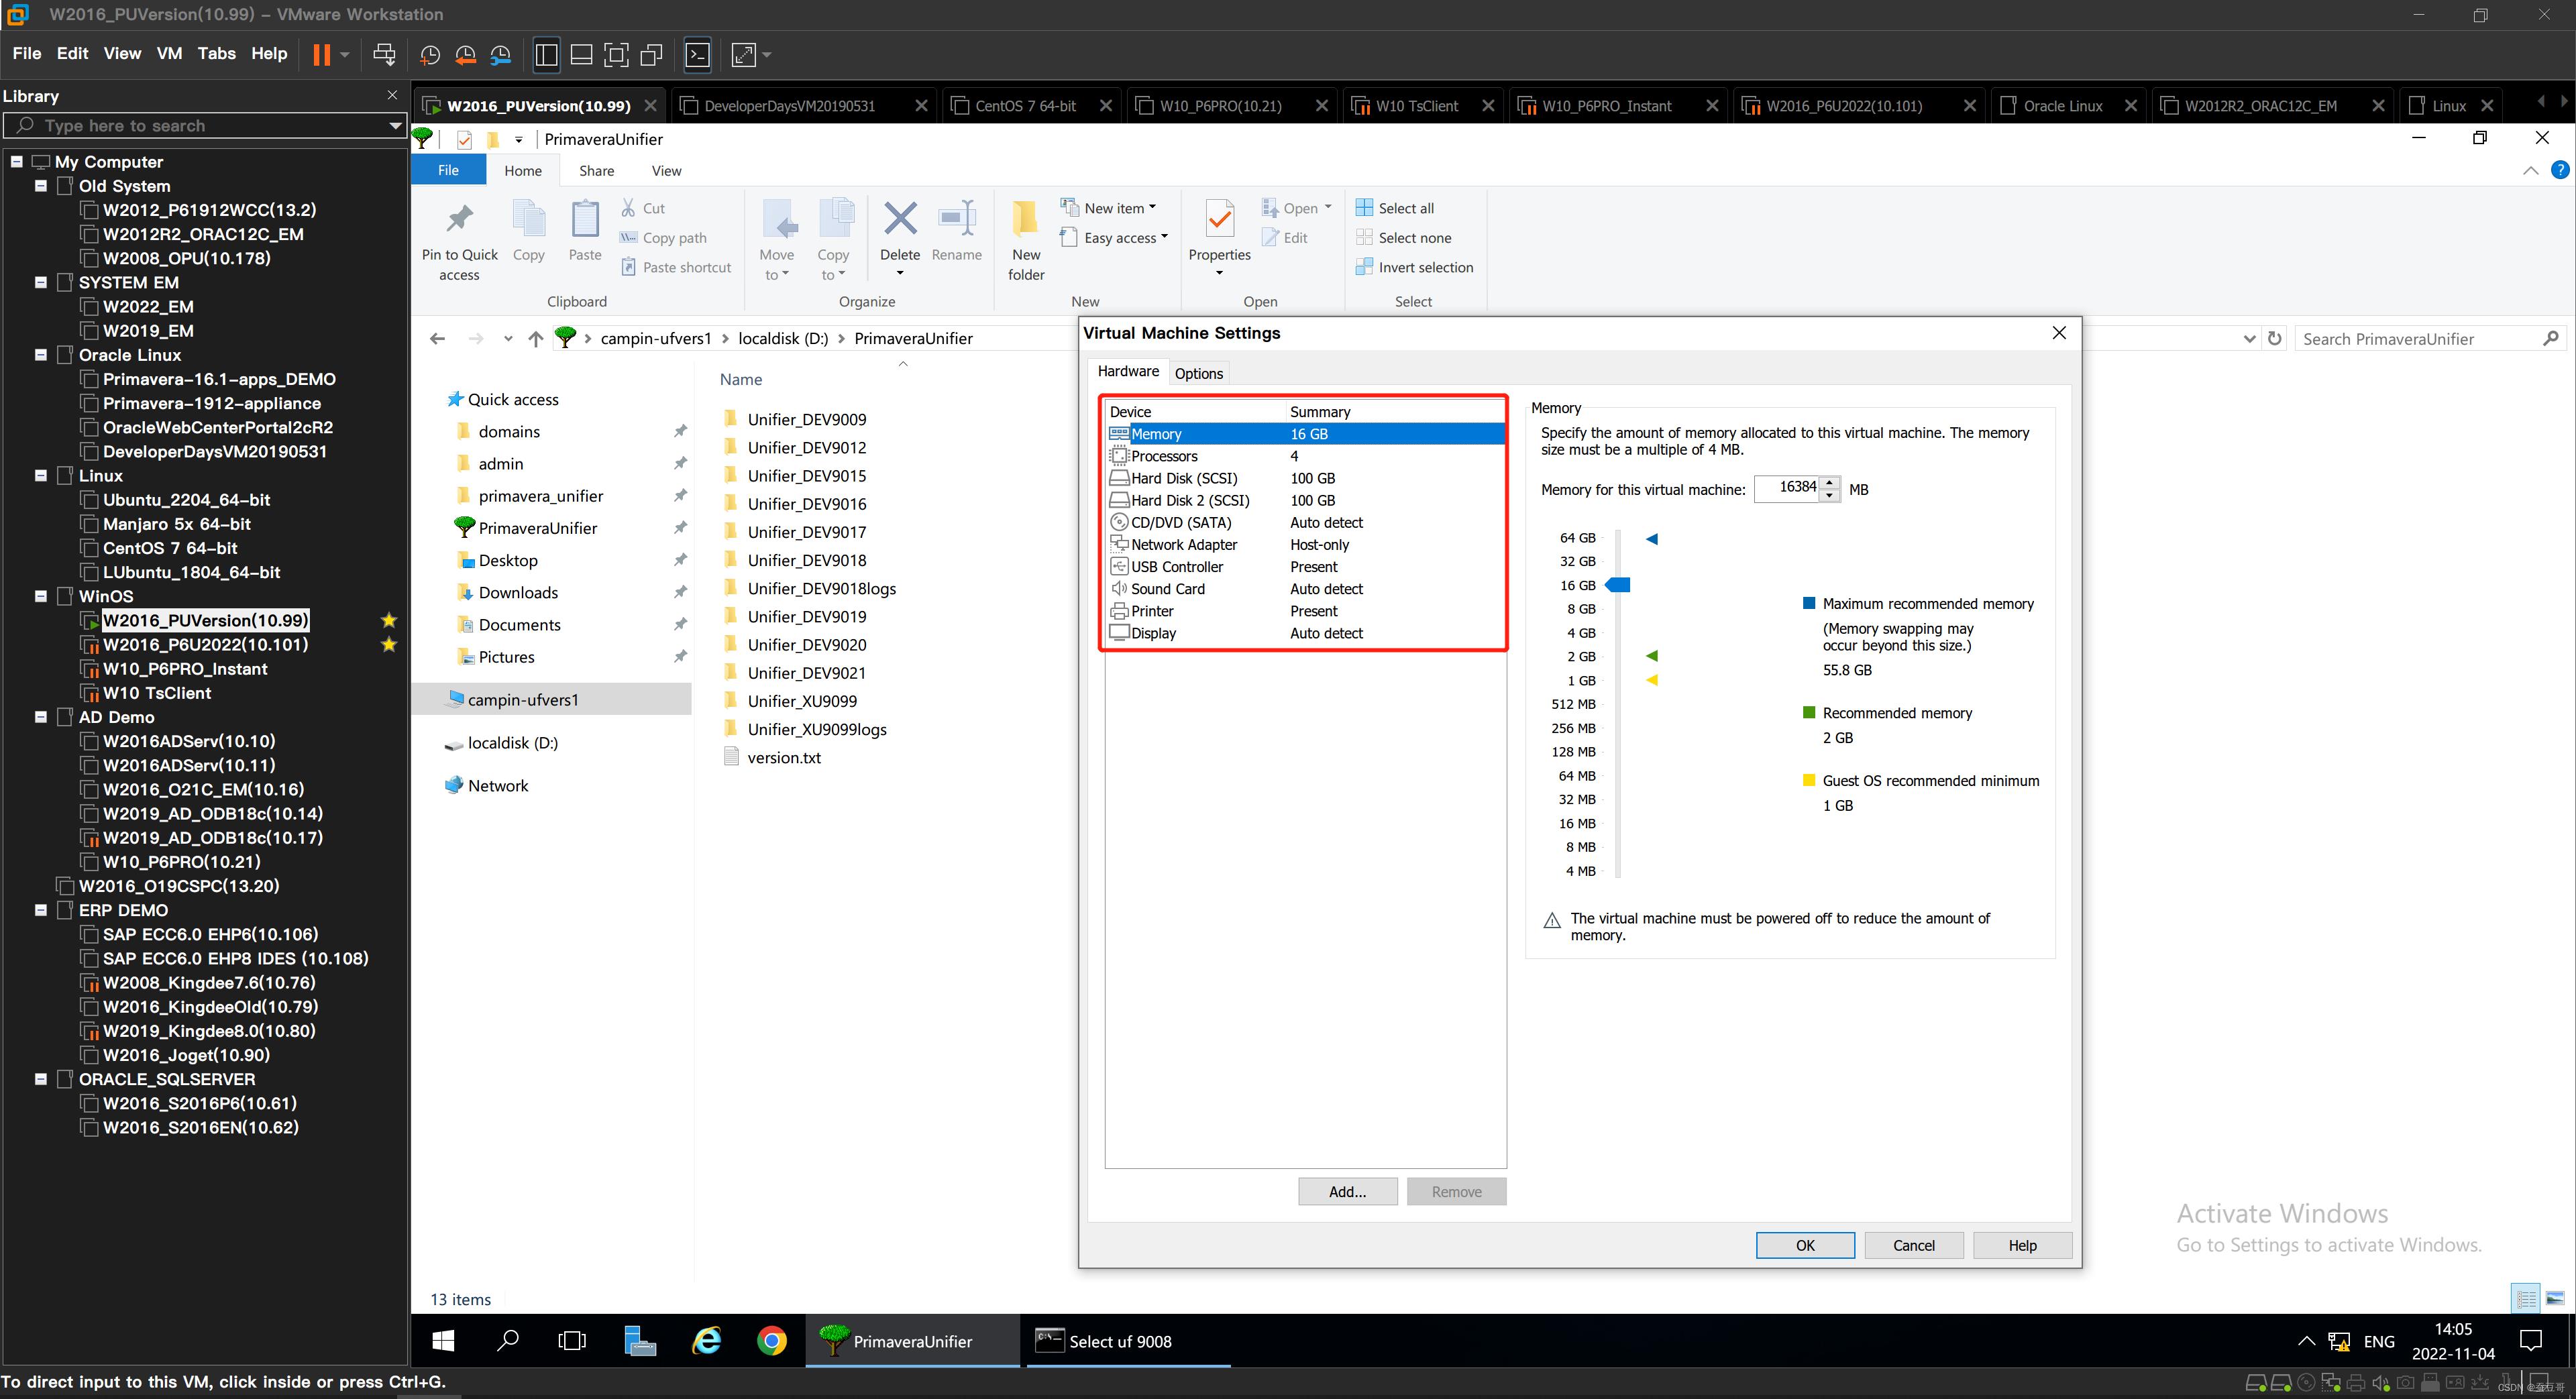Expand the Oracle Linux tree item

pyautogui.click(x=40, y=355)
